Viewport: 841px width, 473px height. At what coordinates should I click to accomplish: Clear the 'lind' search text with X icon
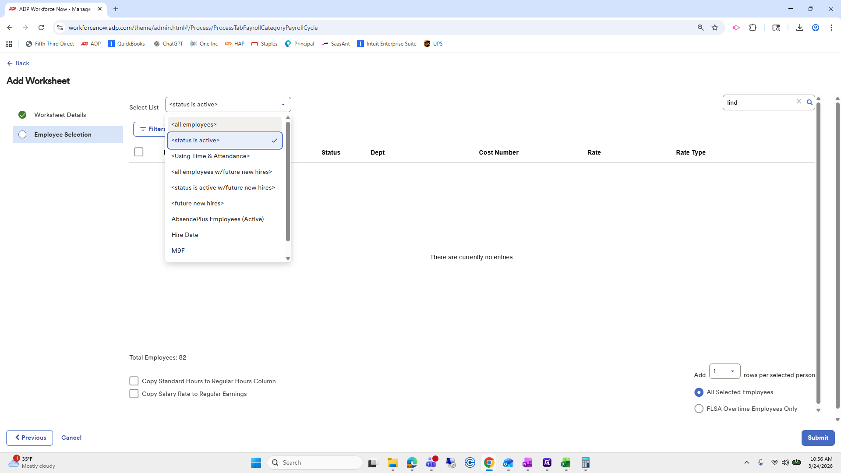click(x=799, y=102)
